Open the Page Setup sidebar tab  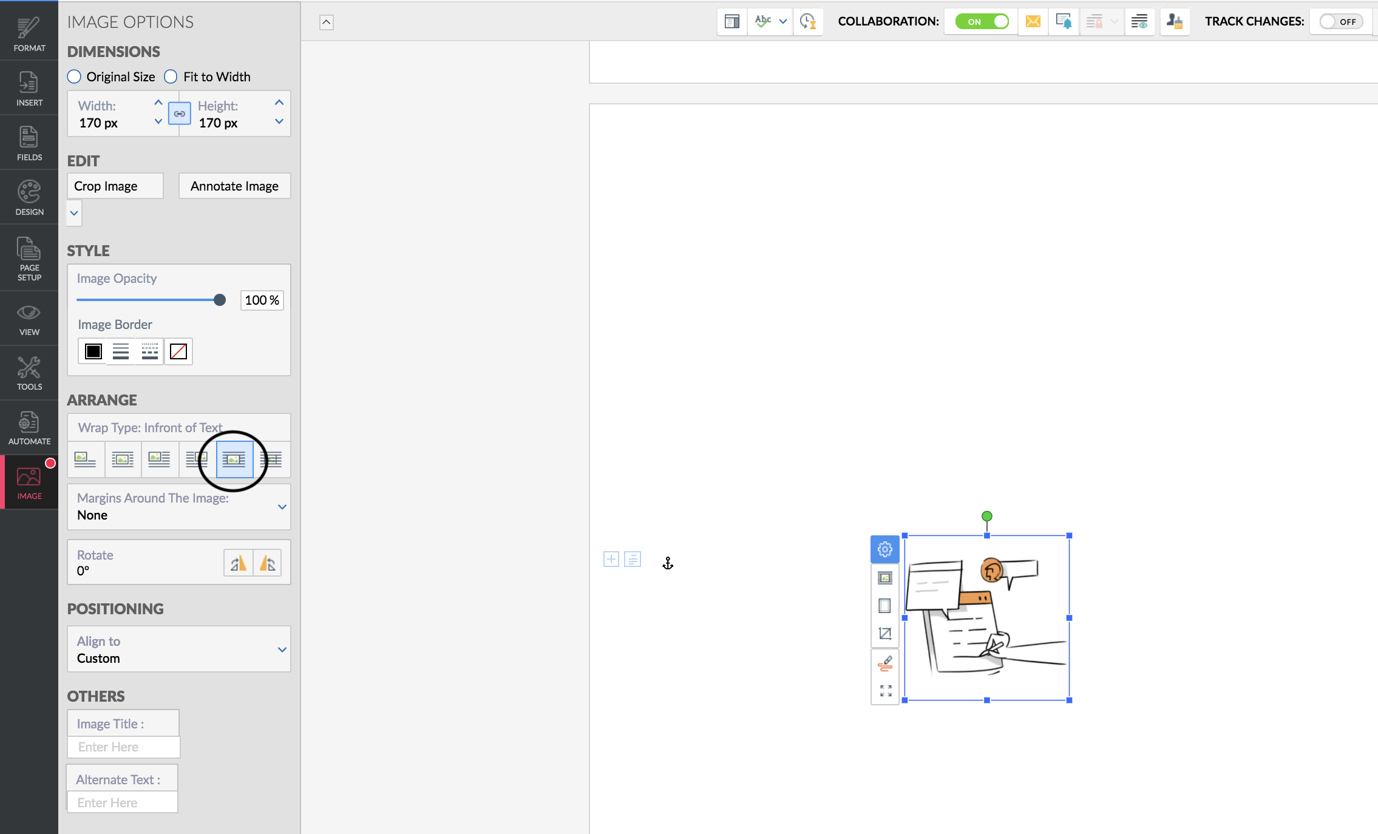point(29,259)
